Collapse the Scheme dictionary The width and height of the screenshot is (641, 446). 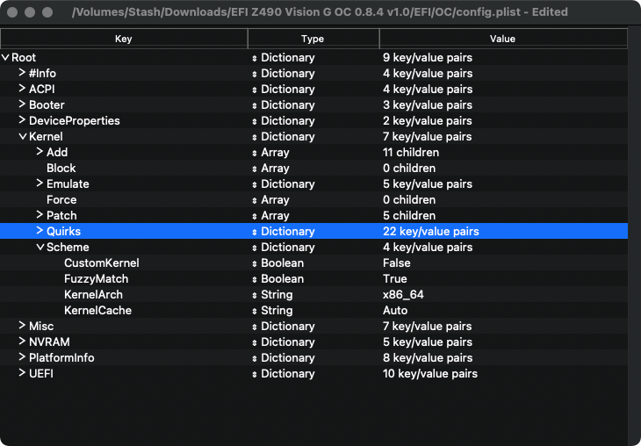[40, 247]
